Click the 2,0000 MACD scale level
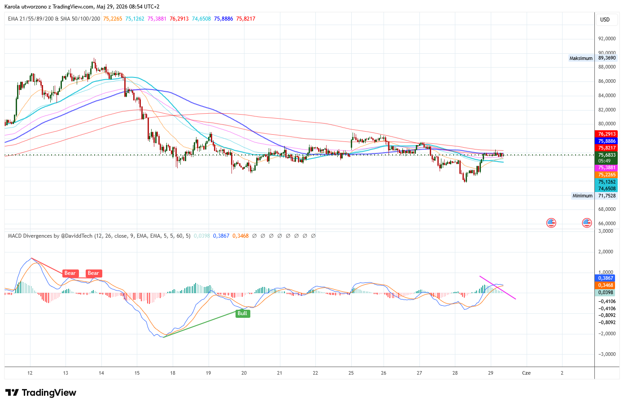This screenshot has height=406, width=624. point(606,252)
